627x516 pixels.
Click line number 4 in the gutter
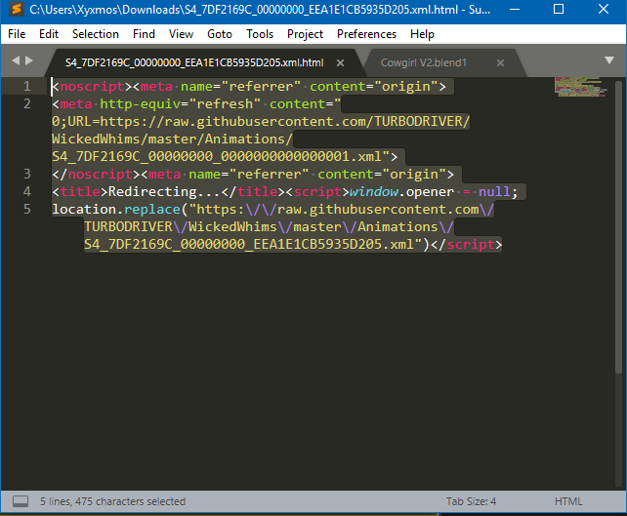26,191
